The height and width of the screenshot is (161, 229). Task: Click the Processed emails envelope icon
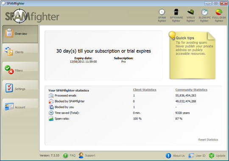pyautogui.click(x=51, y=96)
